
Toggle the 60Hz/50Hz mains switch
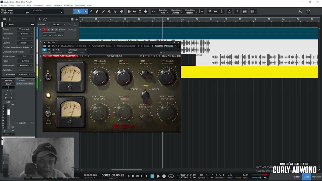pyautogui.click(x=48, y=114)
